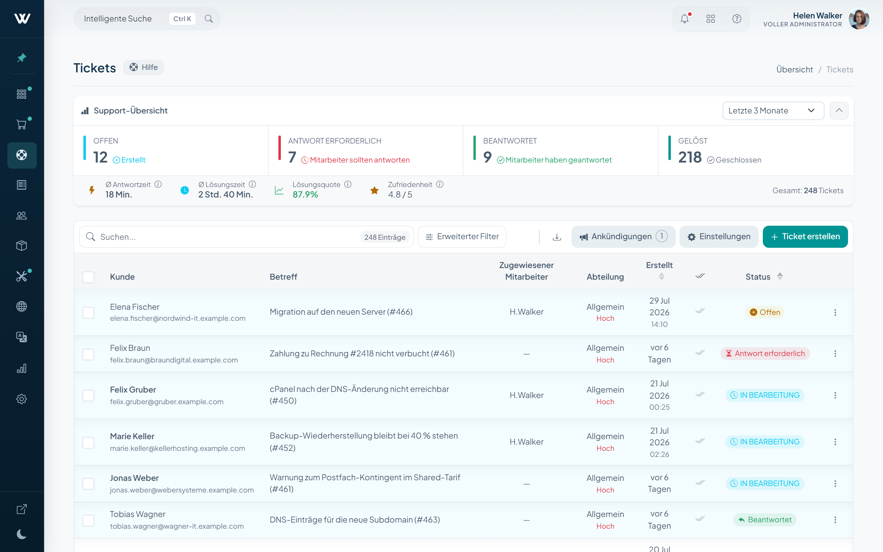Open row menu for Jonas Weber ticket

835,484
